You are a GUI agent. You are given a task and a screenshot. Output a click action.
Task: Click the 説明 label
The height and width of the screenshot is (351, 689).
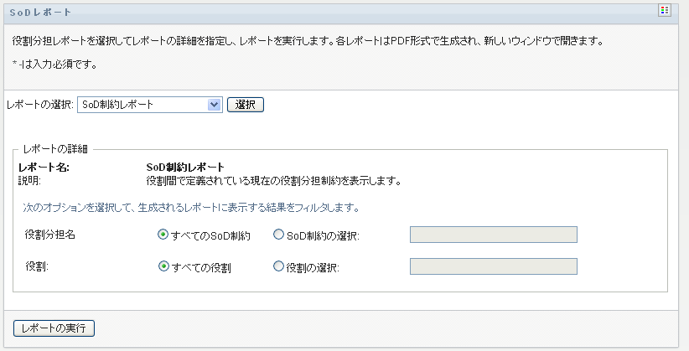[x=29, y=179]
